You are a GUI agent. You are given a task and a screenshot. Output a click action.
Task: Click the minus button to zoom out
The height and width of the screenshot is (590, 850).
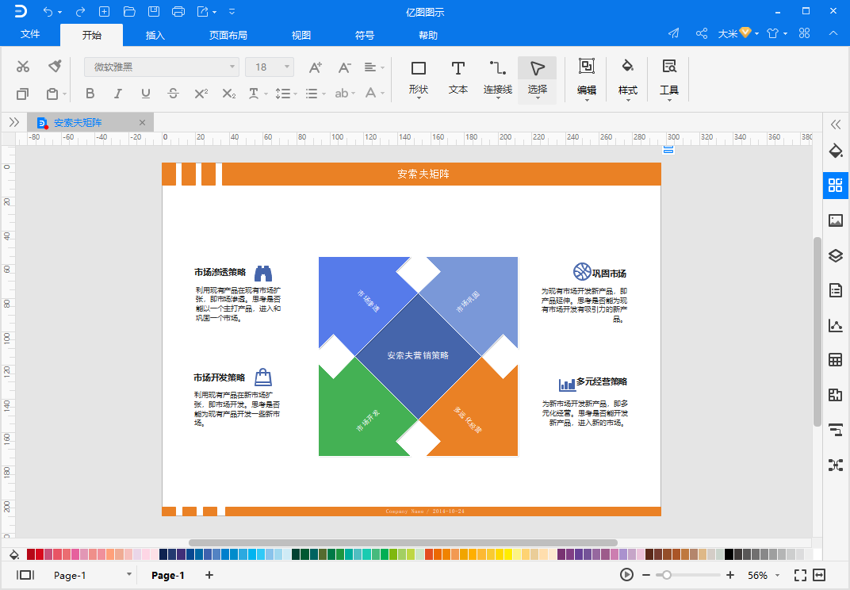[x=645, y=575]
